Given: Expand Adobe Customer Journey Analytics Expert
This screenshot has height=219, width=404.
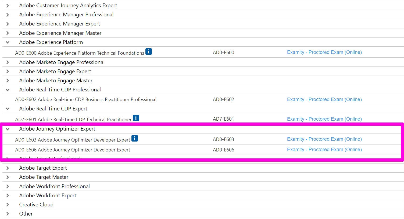Looking at the screenshot, I should (8, 6).
